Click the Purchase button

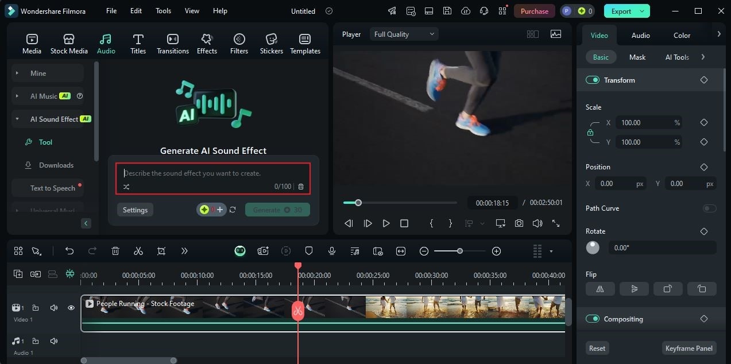click(x=535, y=11)
